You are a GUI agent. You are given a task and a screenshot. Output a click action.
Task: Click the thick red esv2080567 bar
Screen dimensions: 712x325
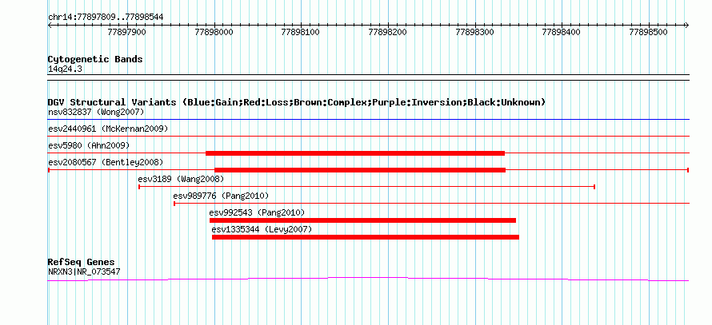[x=360, y=170]
